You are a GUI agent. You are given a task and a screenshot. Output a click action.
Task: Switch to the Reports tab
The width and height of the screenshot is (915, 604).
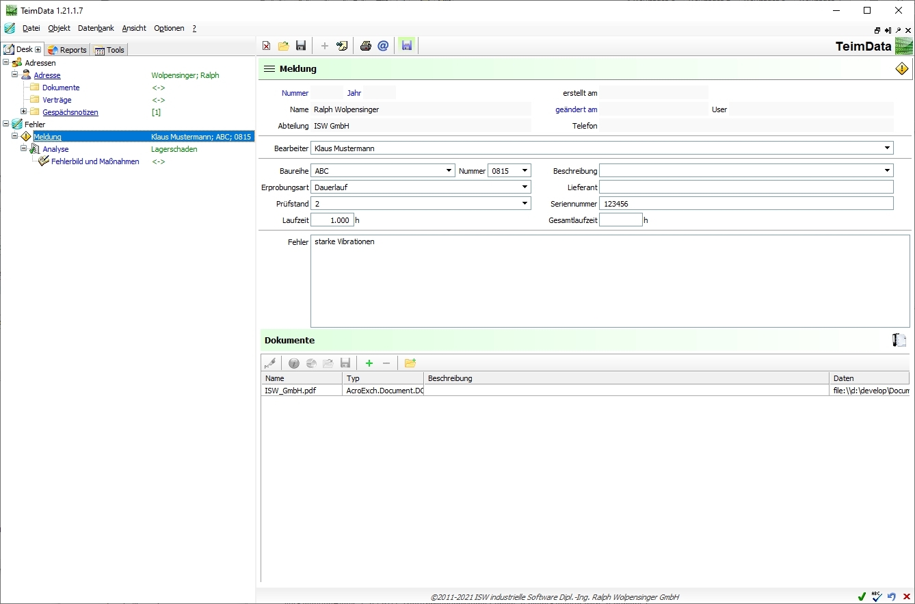pos(67,50)
